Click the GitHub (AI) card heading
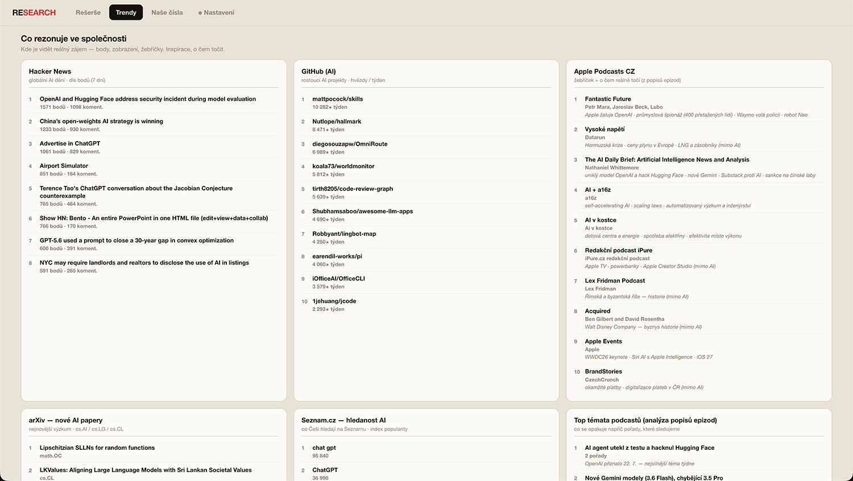Screen dimensions: 853x481 pos(318,72)
